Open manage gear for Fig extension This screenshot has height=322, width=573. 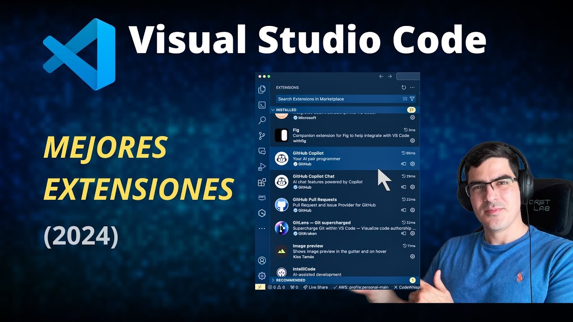[412, 140]
